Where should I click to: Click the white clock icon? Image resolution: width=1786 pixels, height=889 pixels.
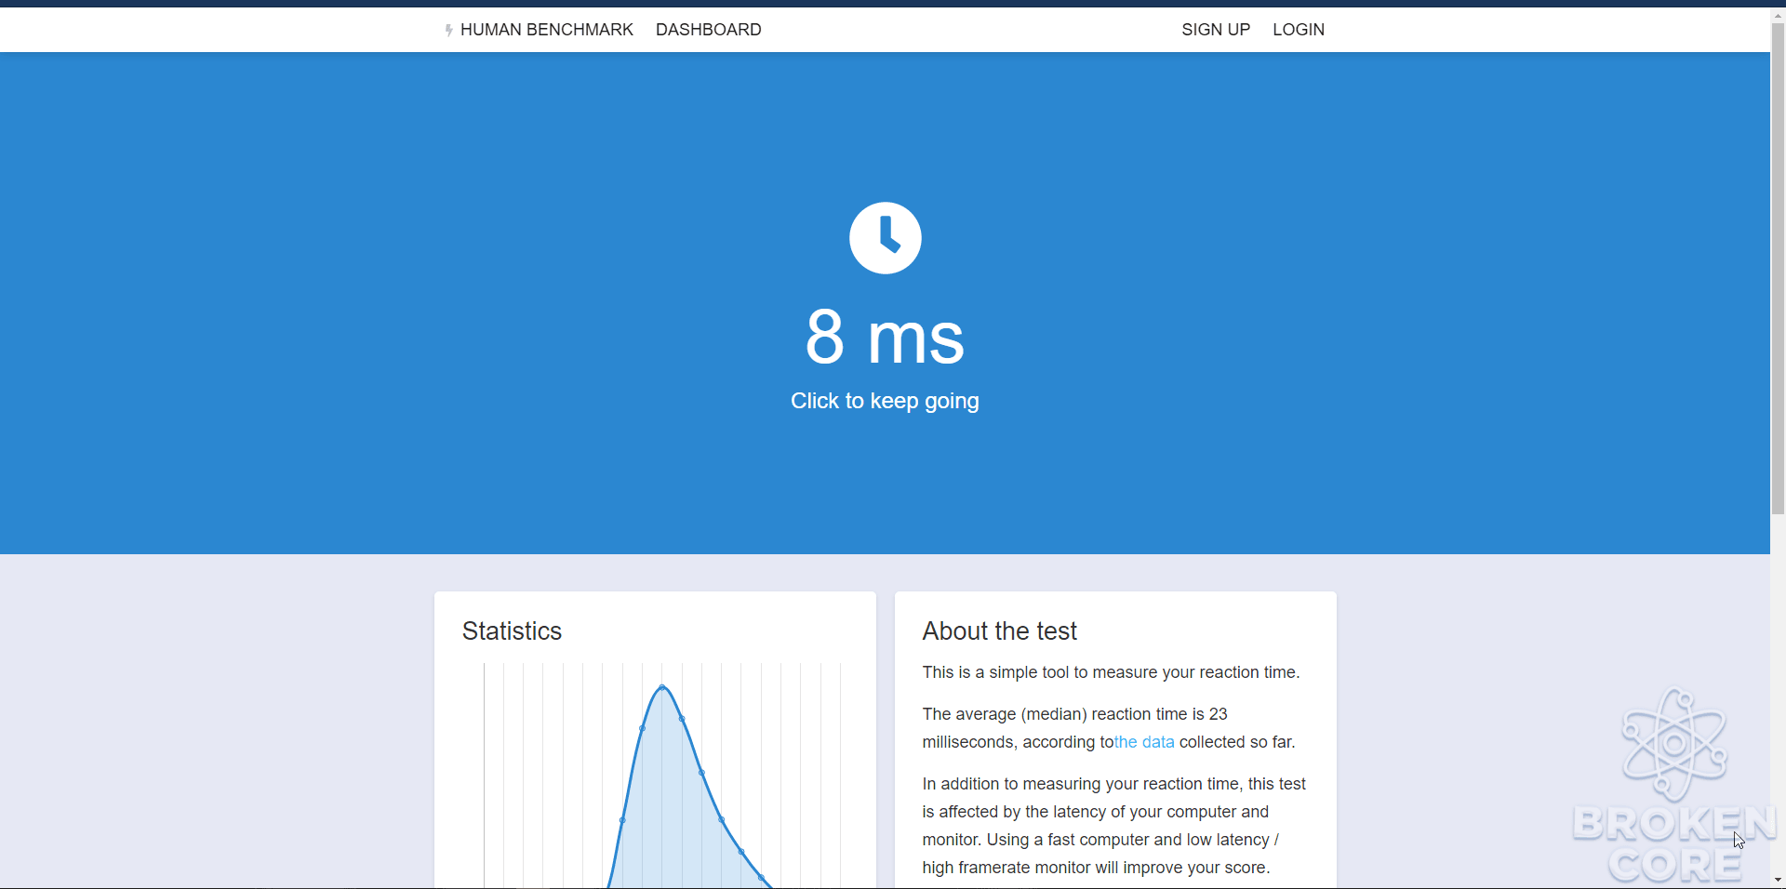pyautogui.click(x=885, y=238)
